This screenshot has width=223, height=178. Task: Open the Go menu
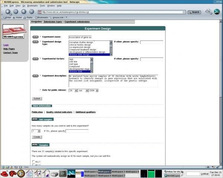click(24, 6)
